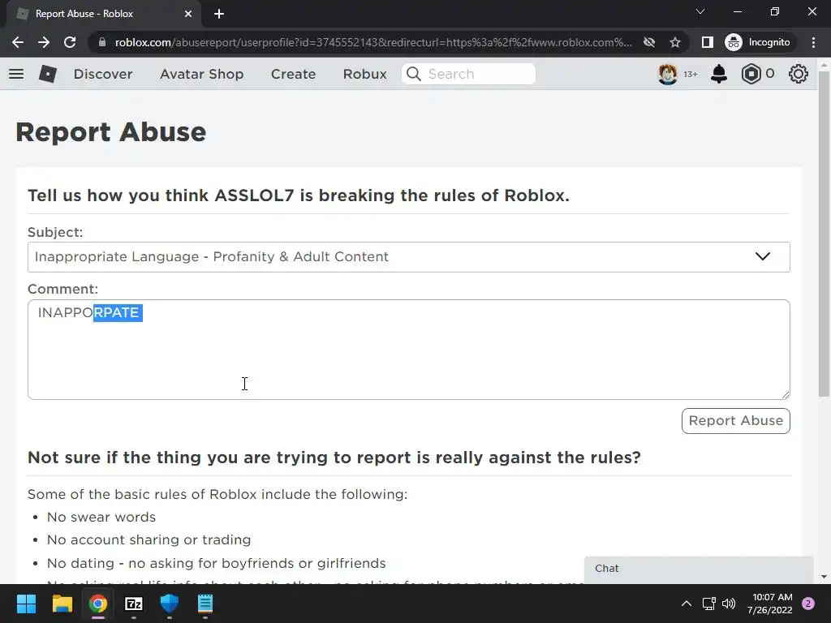Open the Chrome three-dot menu
This screenshot has height=623, width=831.
[x=813, y=42]
